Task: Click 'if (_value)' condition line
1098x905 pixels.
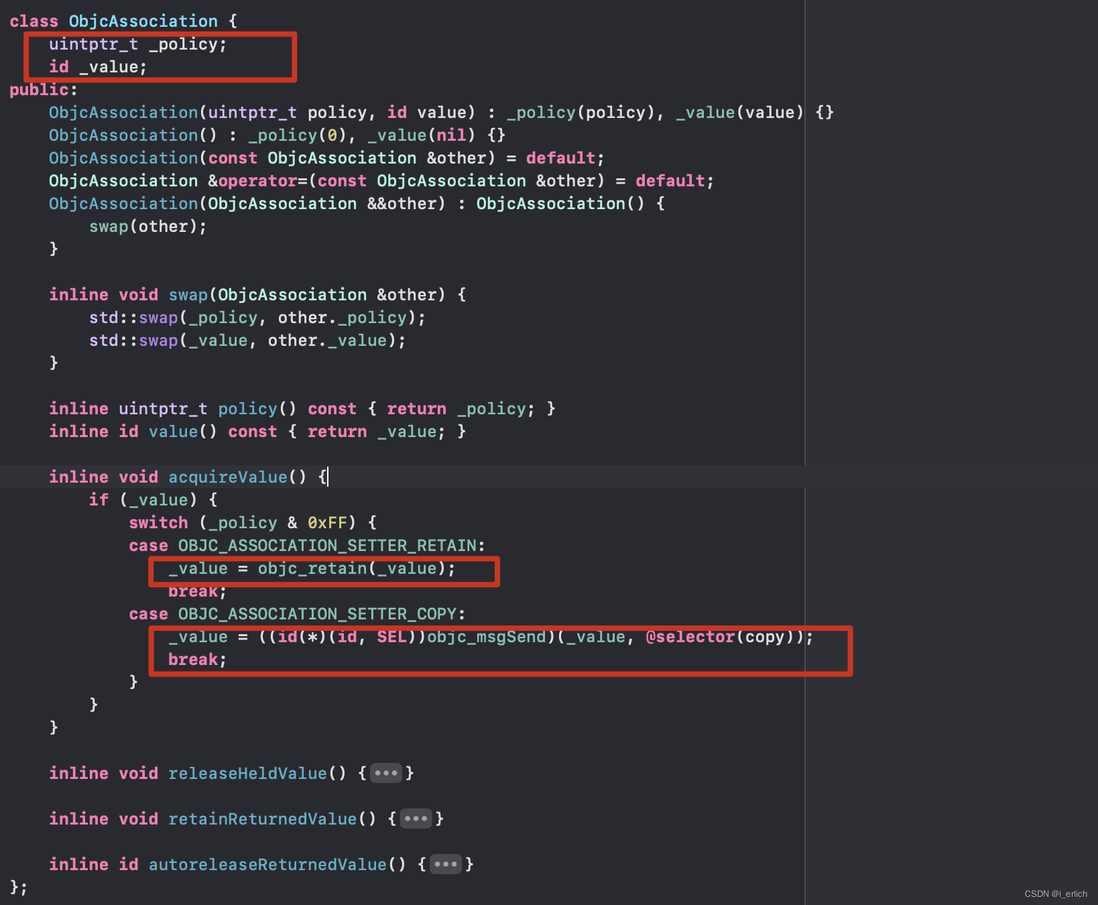Action: pos(153,500)
